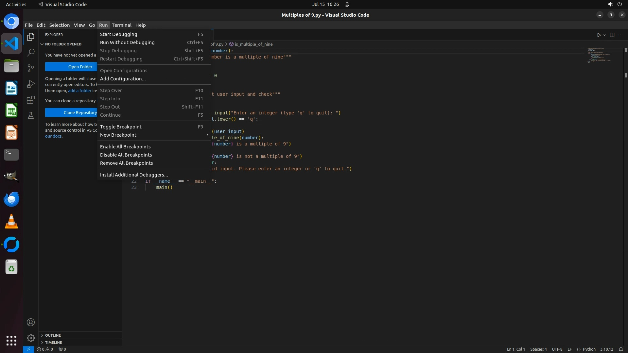Image resolution: width=628 pixels, height=353 pixels.
Task: Select Start Debugging in Run menu
Action: click(x=118, y=34)
